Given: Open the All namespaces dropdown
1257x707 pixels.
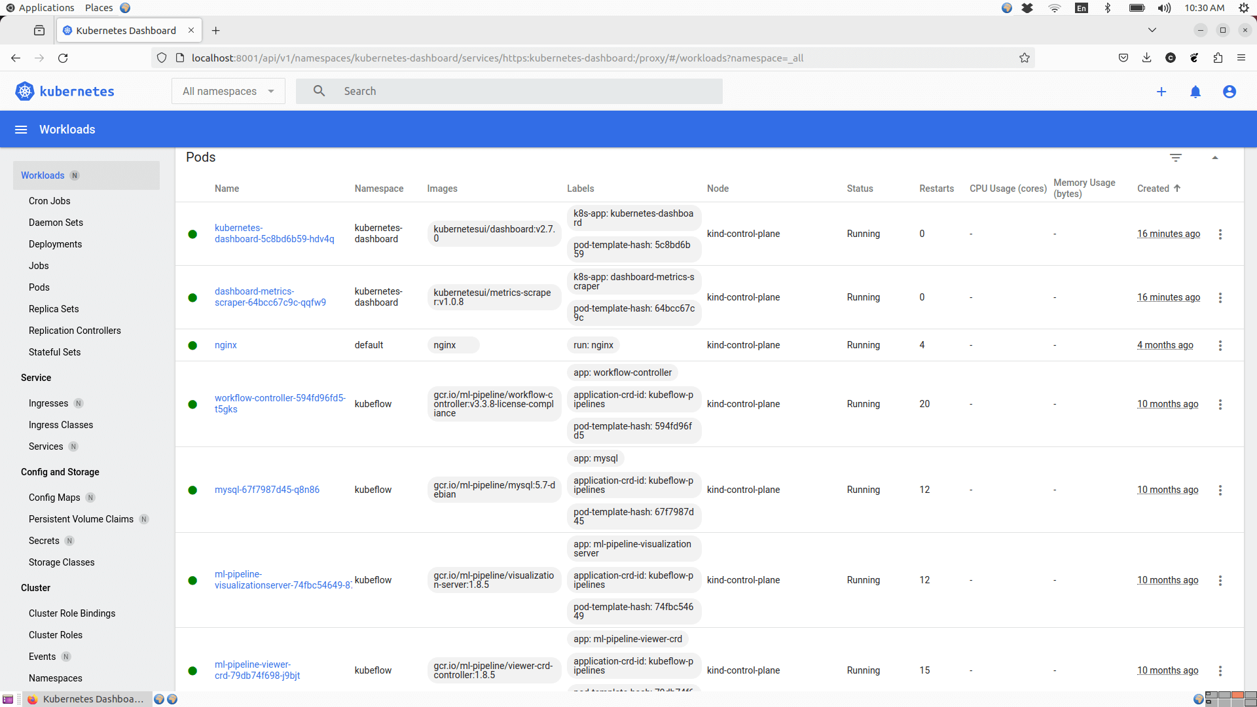Looking at the screenshot, I should pyautogui.click(x=228, y=91).
